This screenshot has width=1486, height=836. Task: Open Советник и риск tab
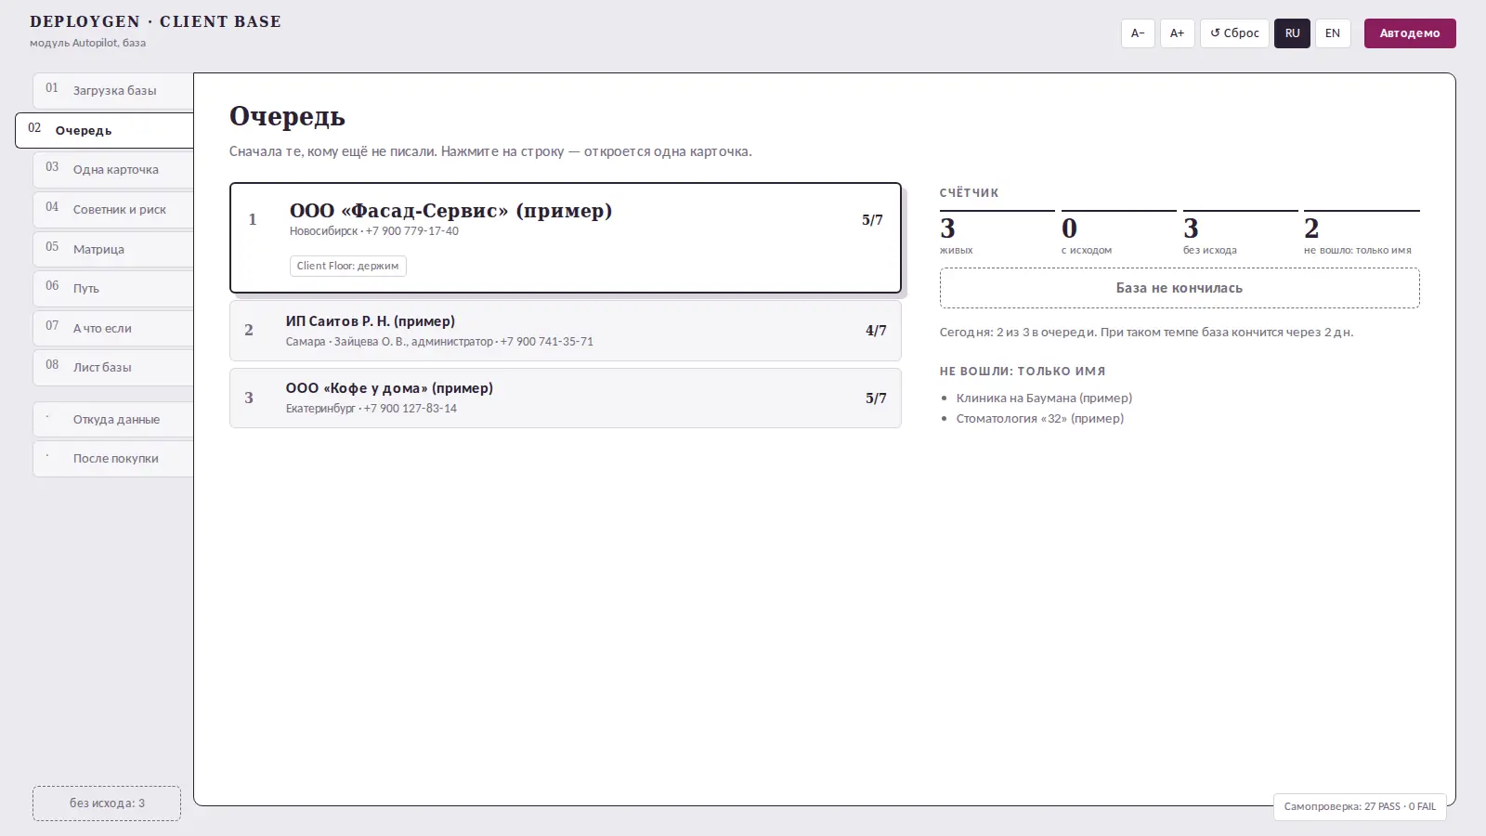click(x=113, y=210)
